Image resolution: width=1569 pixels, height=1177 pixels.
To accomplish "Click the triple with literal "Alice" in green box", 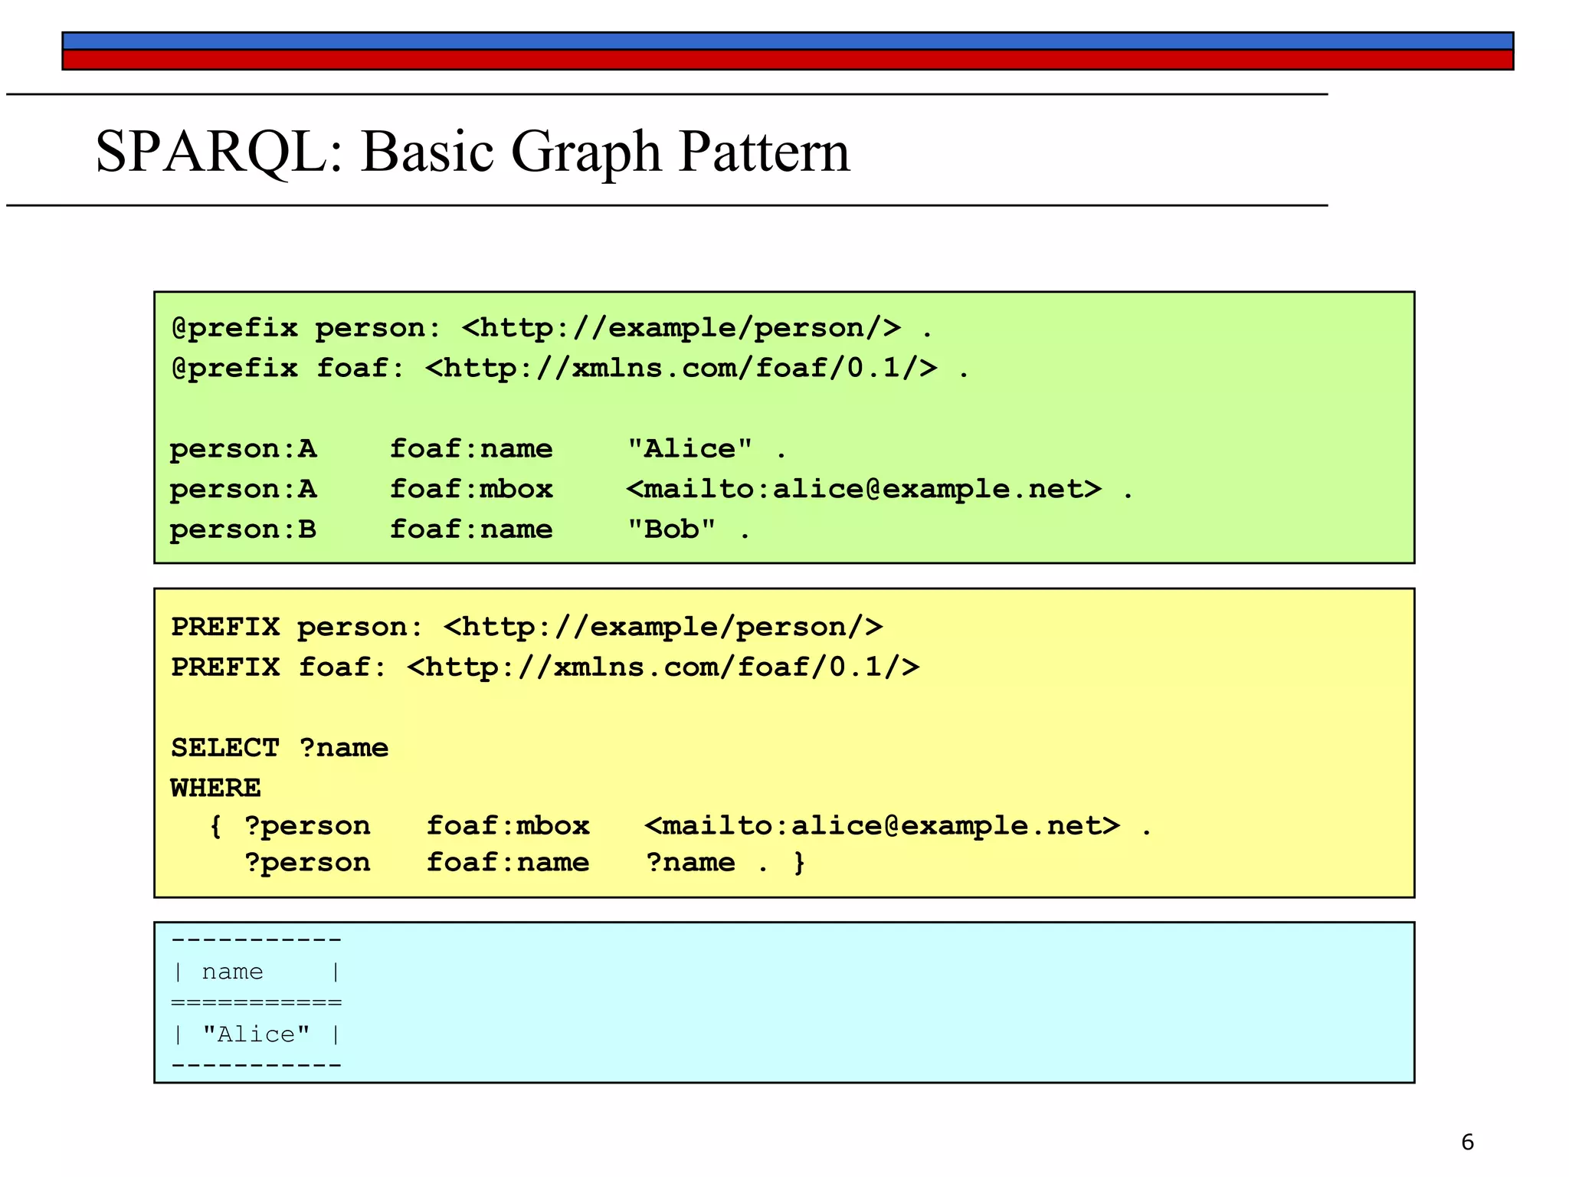I will (478, 448).
